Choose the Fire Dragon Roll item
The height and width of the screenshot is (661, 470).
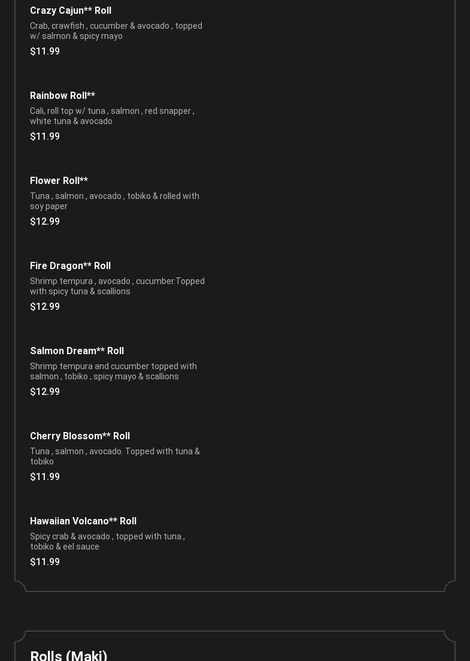[70, 266]
